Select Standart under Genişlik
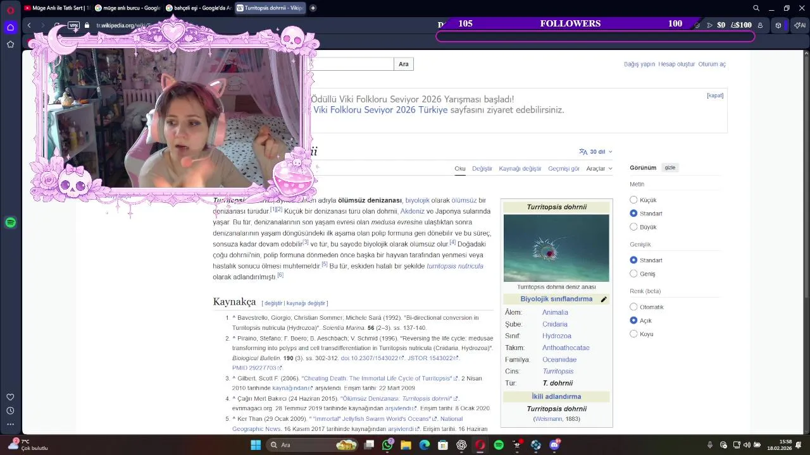The width and height of the screenshot is (810, 455). pyautogui.click(x=633, y=260)
